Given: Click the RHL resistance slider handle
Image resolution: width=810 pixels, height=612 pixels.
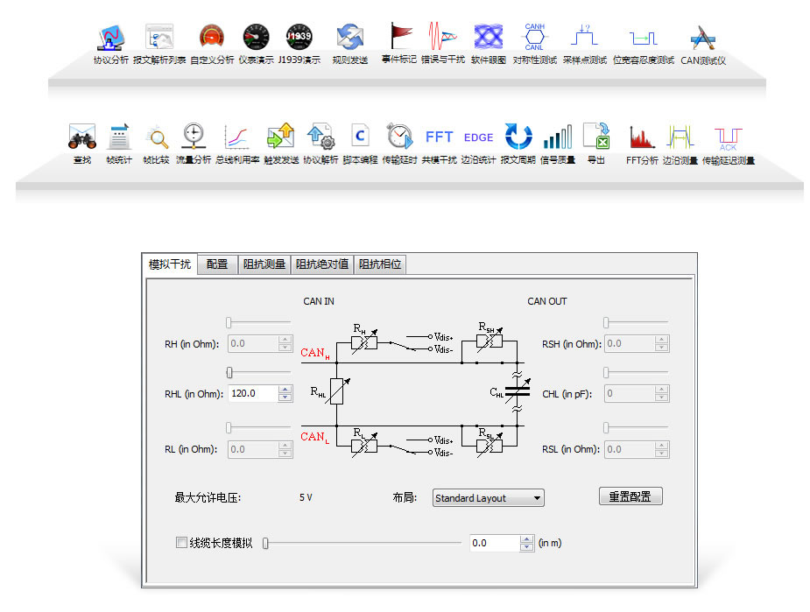Looking at the screenshot, I should click(x=229, y=373).
